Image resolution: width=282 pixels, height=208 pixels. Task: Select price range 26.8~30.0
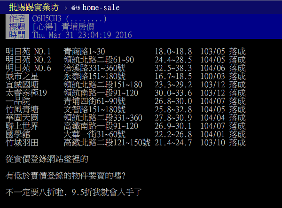click(x=173, y=101)
